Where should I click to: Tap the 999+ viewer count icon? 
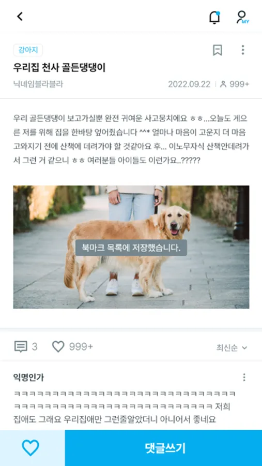click(x=223, y=84)
